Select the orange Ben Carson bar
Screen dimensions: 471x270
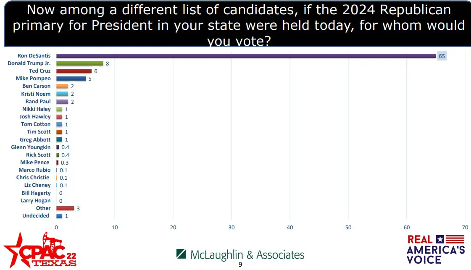62,86
